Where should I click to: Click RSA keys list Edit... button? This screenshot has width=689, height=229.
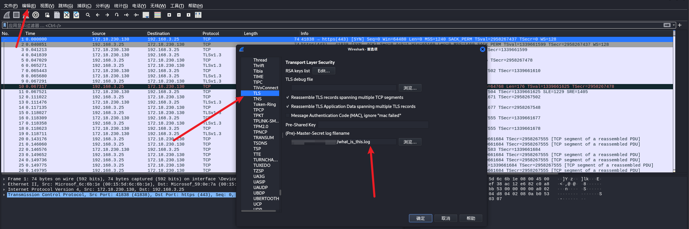324,71
